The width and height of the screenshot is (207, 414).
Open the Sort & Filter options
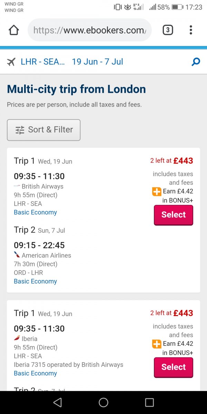[44, 130]
